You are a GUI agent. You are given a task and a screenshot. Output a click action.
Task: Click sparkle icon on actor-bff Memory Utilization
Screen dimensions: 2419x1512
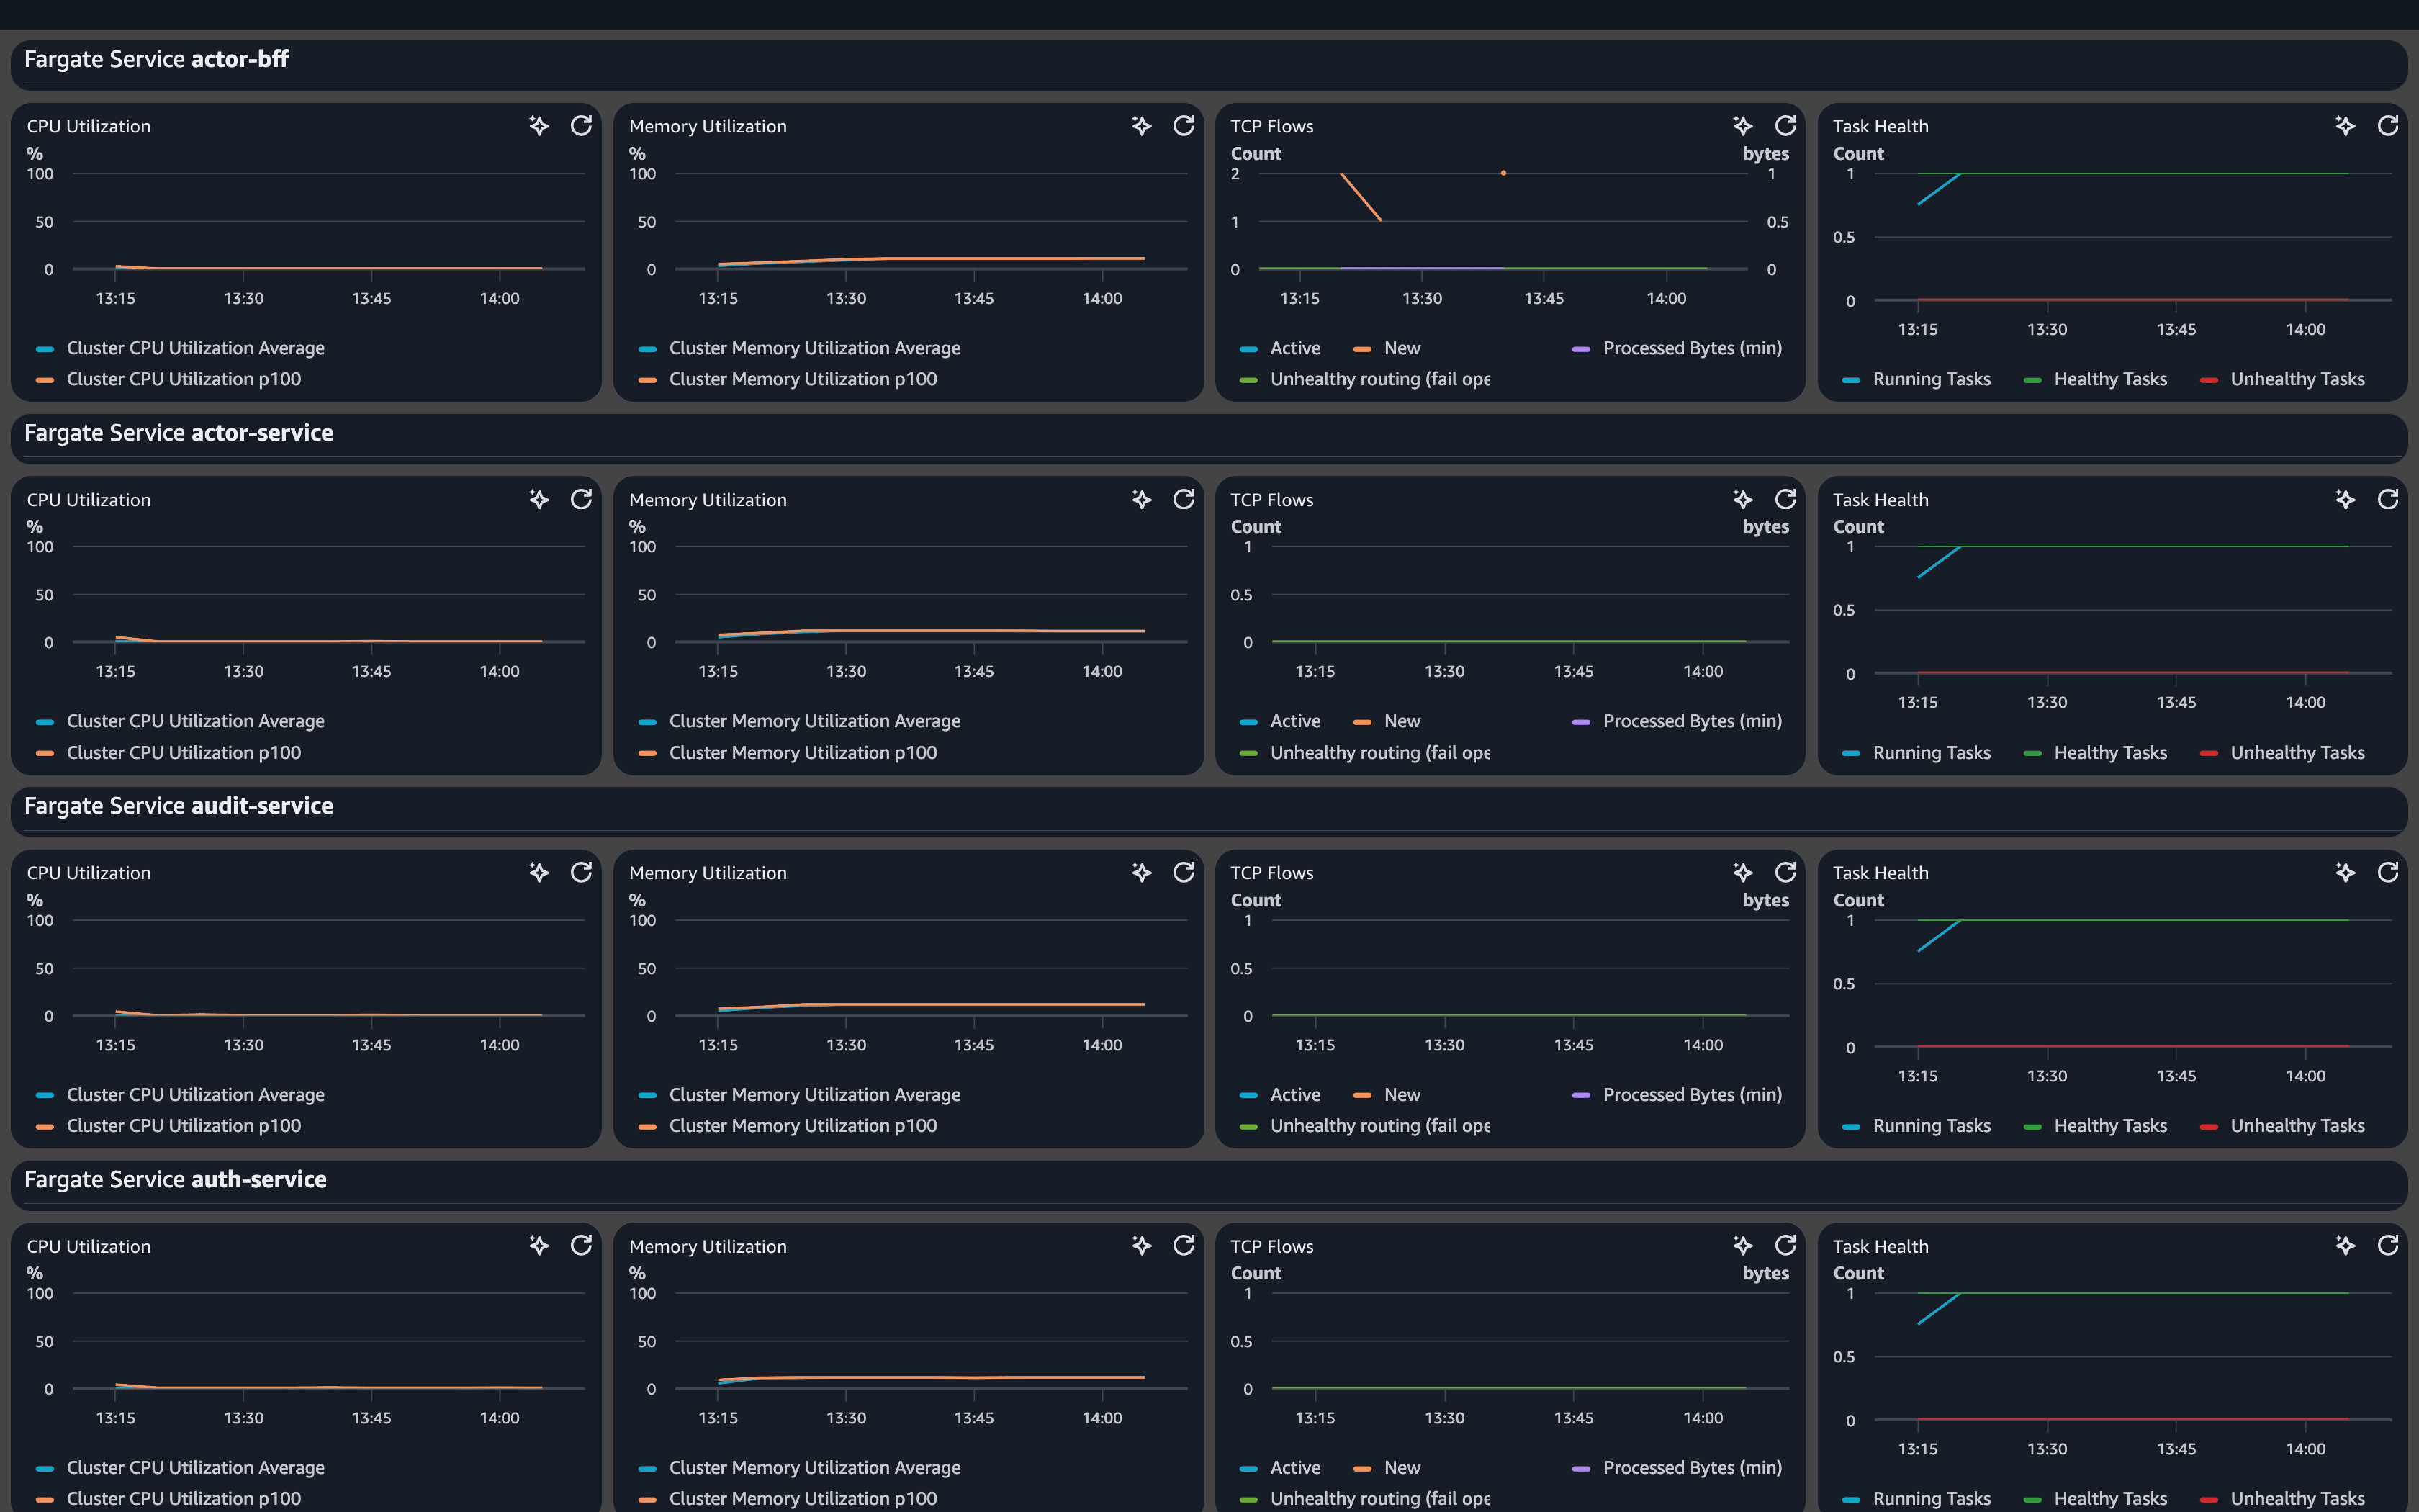tap(1142, 126)
